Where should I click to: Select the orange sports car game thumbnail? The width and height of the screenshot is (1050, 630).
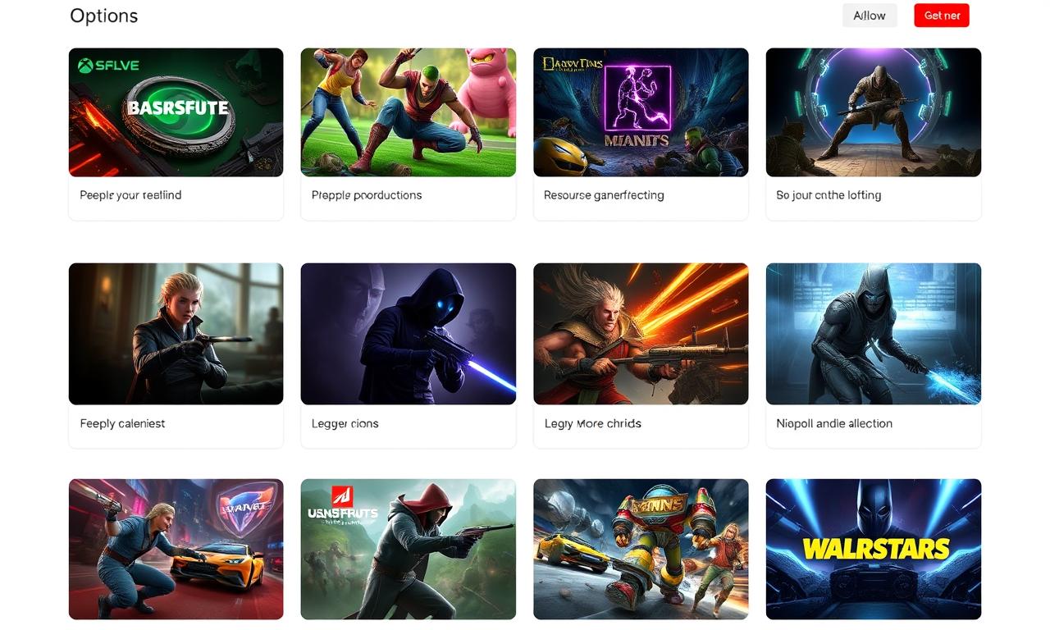click(176, 550)
